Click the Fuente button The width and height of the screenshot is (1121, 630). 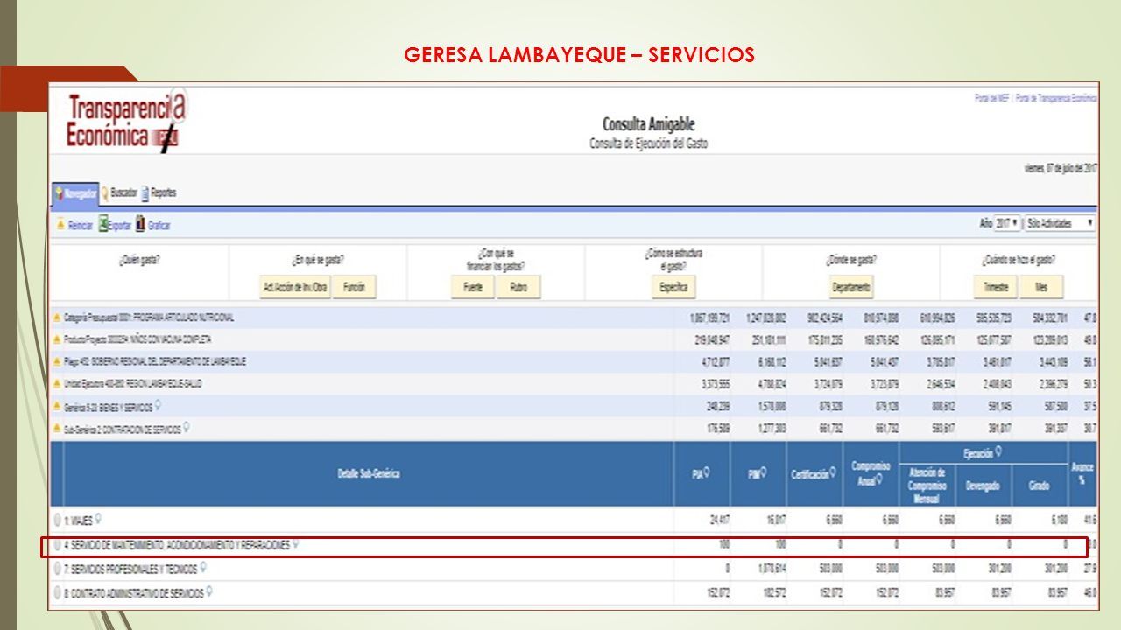tap(473, 287)
